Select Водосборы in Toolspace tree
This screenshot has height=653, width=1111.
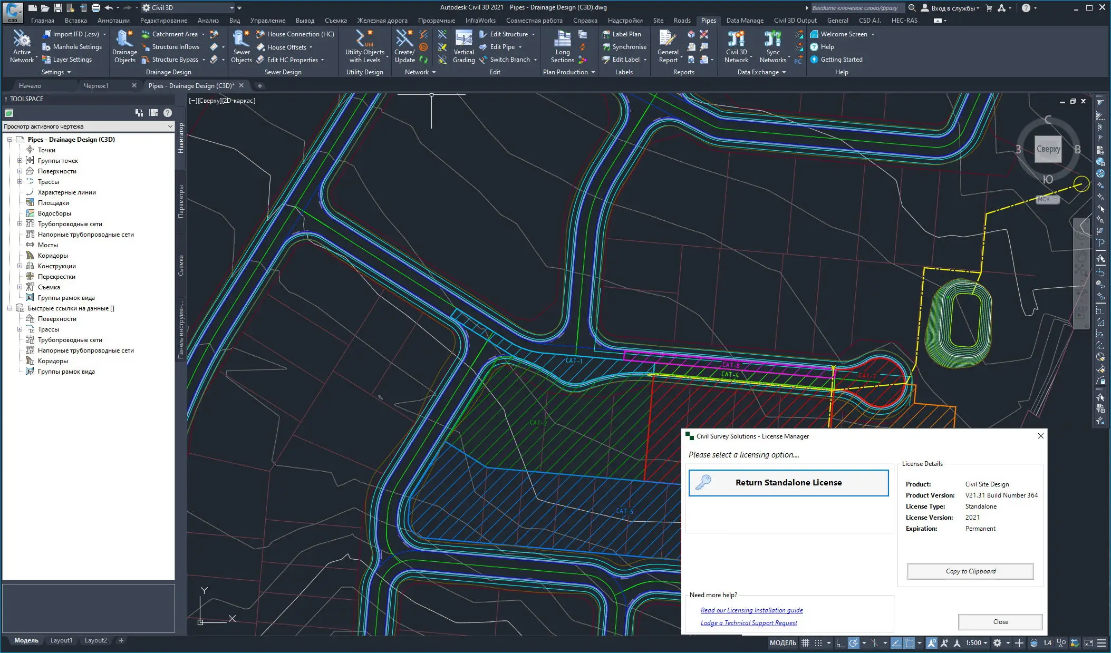point(54,213)
